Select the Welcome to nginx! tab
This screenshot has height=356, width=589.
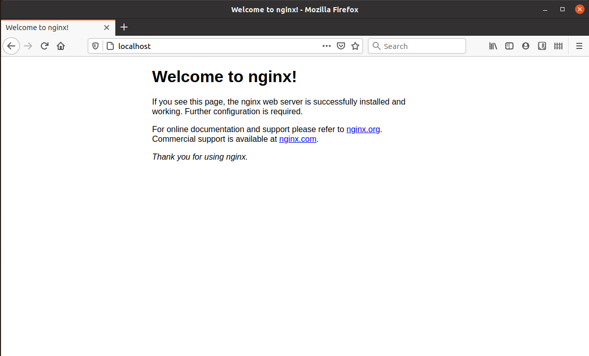[58, 28]
